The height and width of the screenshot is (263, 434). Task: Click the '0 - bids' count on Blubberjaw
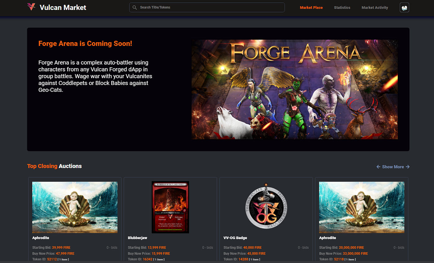click(x=208, y=247)
